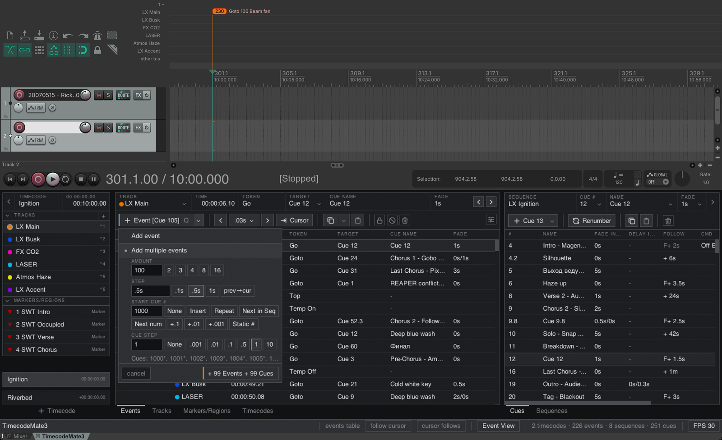Adjust track 1 volume knob
The image size is (722, 440).
(x=85, y=95)
